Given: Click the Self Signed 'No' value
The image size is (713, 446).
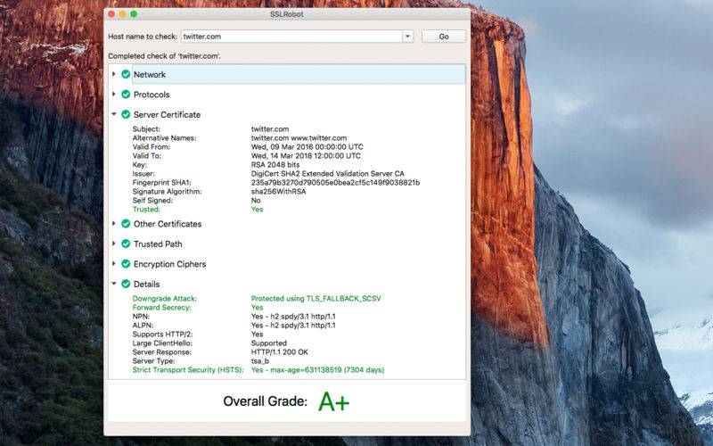Looking at the screenshot, I should (x=256, y=200).
